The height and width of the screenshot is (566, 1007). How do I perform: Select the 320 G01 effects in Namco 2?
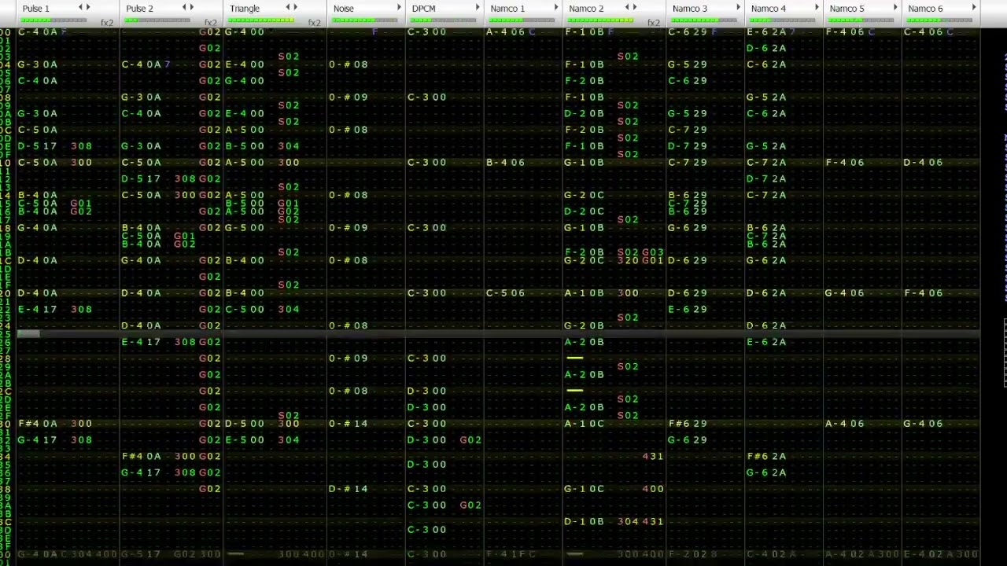[x=640, y=260]
